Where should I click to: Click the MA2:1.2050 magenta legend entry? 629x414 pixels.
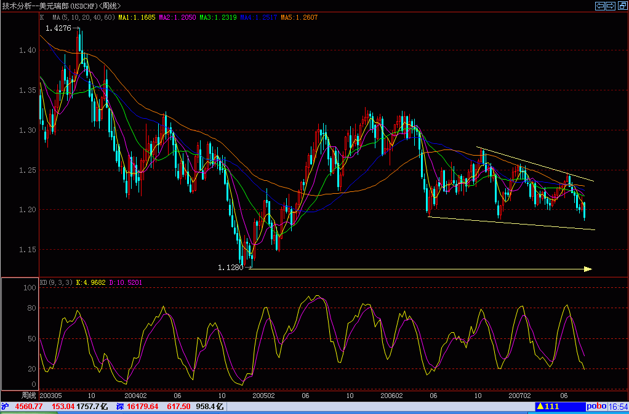pos(178,17)
